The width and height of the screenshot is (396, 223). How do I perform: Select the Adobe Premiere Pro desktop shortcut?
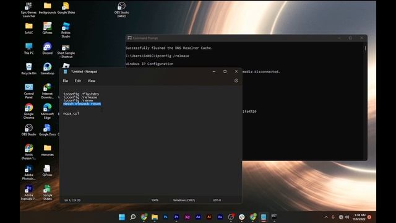[x=28, y=193]
